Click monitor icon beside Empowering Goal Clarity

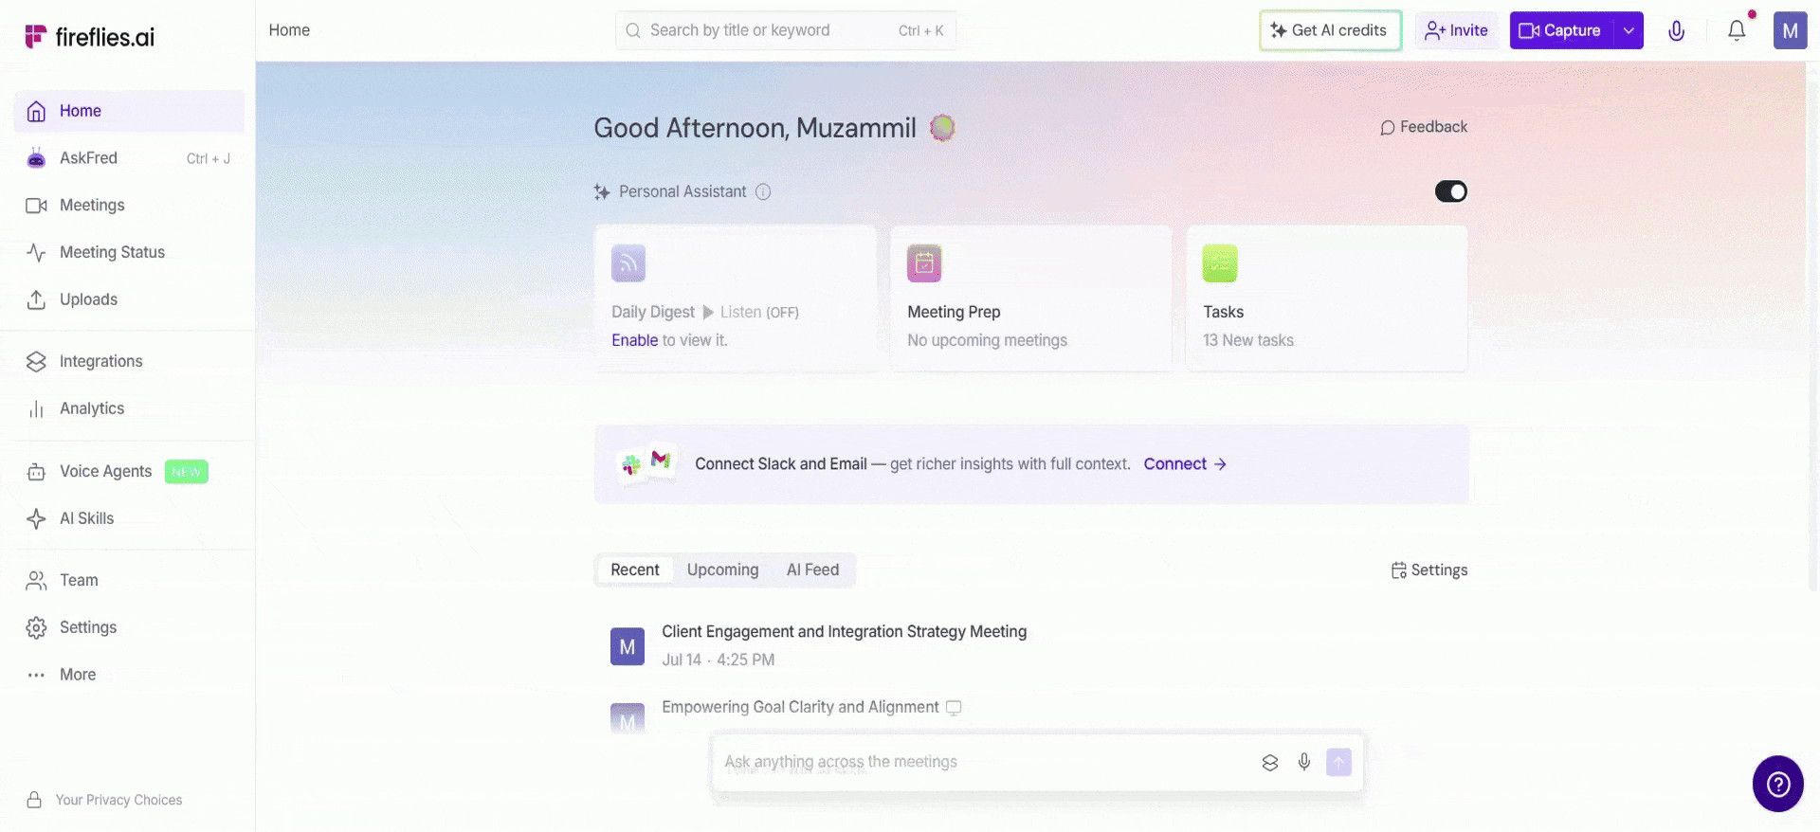[x=954, y=708]
